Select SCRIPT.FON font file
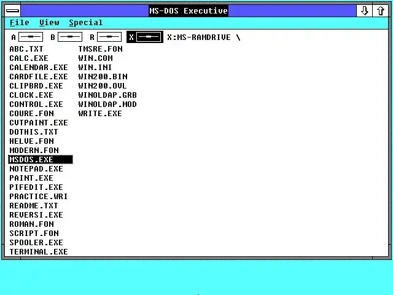This screenshot has width=393, height=295. point(34,234)
